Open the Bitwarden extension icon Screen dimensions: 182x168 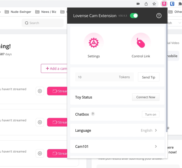click(172, 4)
